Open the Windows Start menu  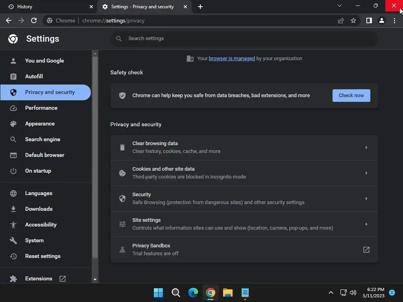point(158,293)
